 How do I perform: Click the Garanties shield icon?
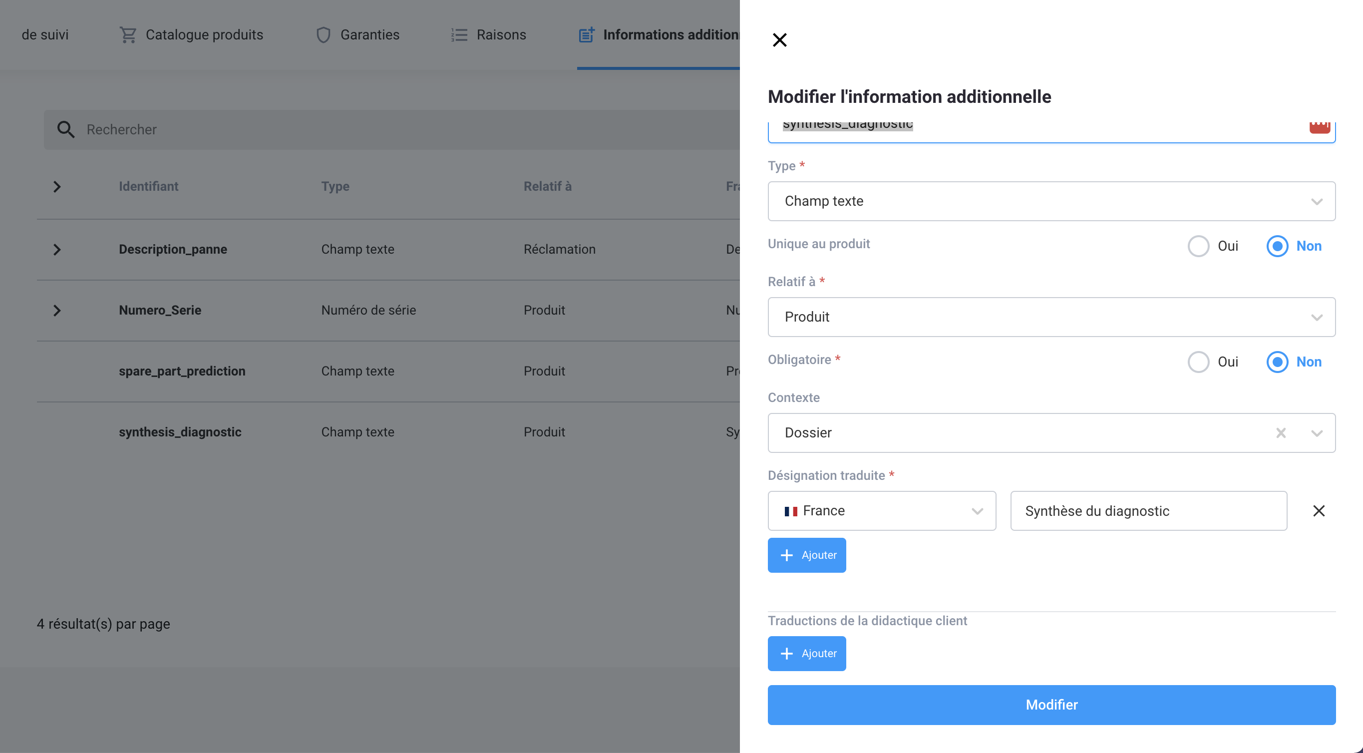324,35
